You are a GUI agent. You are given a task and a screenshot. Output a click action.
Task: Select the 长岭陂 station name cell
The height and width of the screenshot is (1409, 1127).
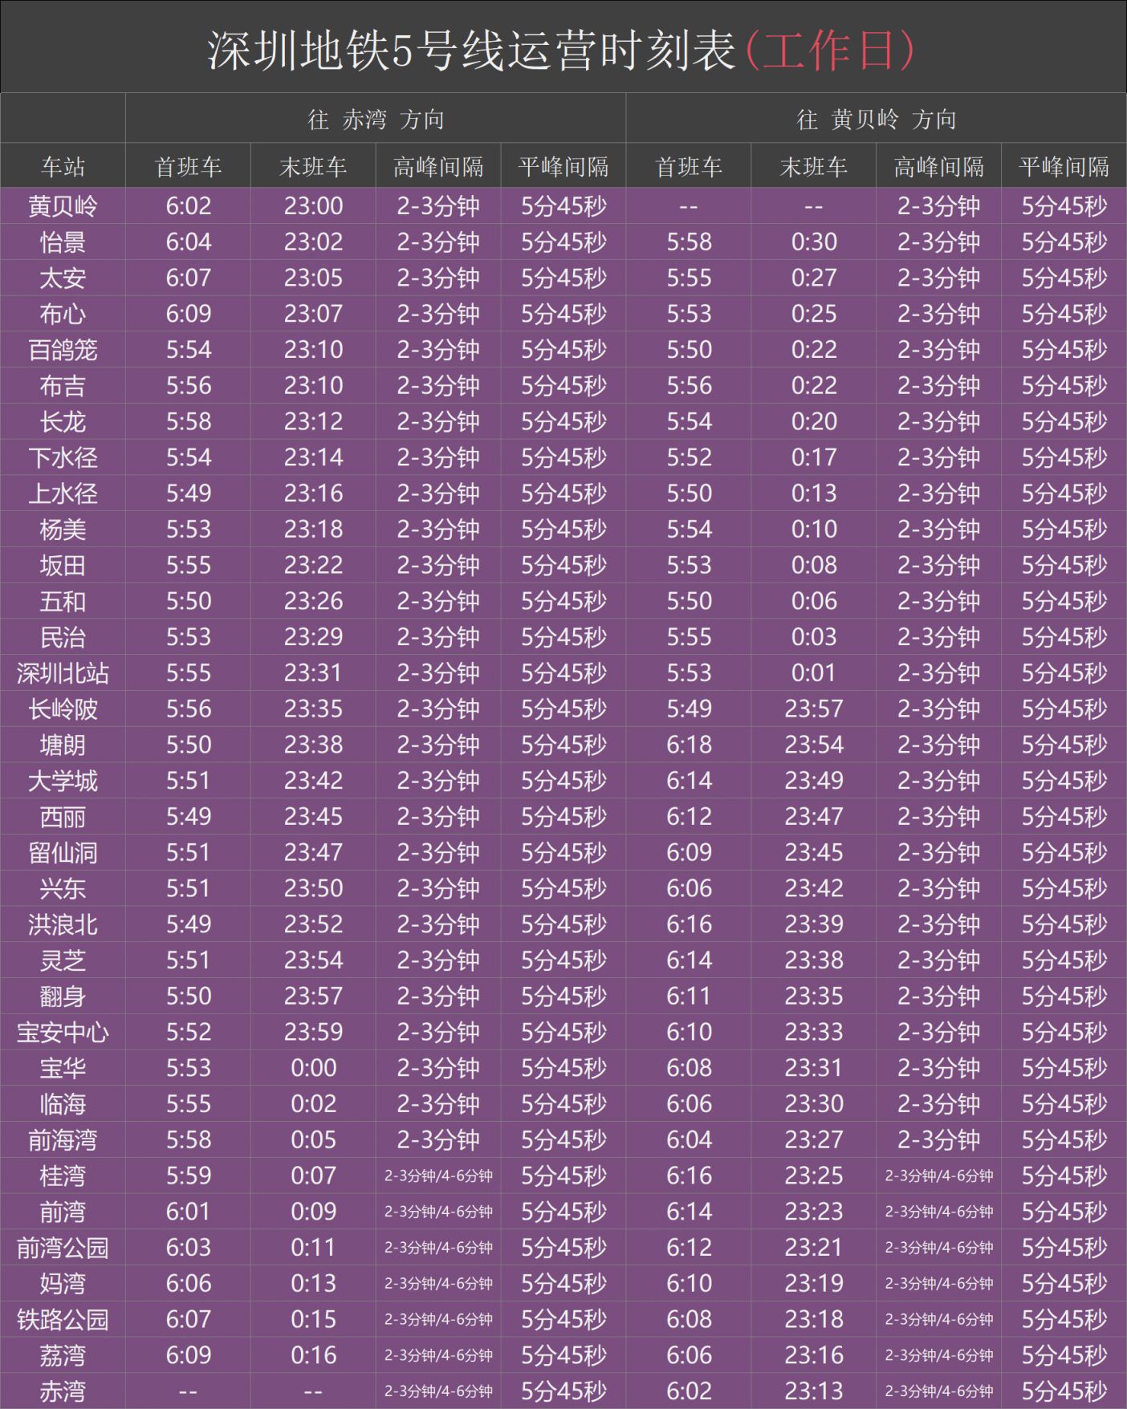pyautogui.click(x=63, y=709)
